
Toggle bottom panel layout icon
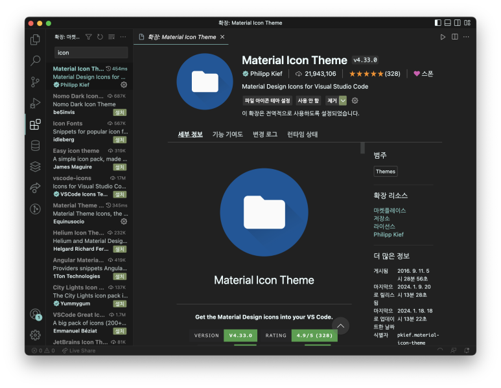tap(448, 23)
